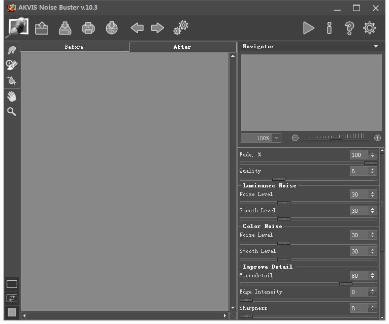Select the Hand tool
The image size is (389, 324).
12,96
